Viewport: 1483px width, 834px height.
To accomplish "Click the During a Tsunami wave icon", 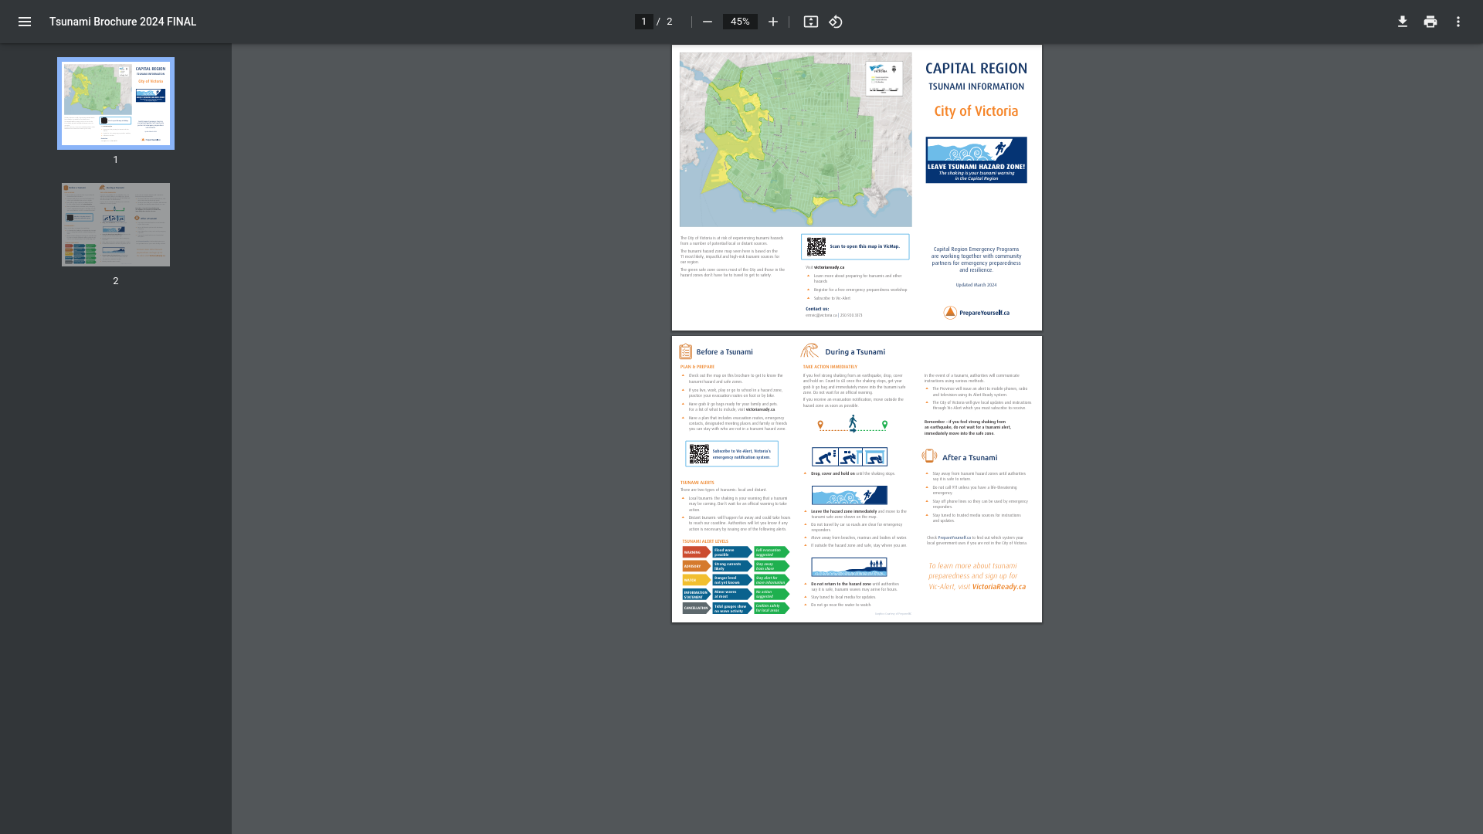I will point(809,351).
